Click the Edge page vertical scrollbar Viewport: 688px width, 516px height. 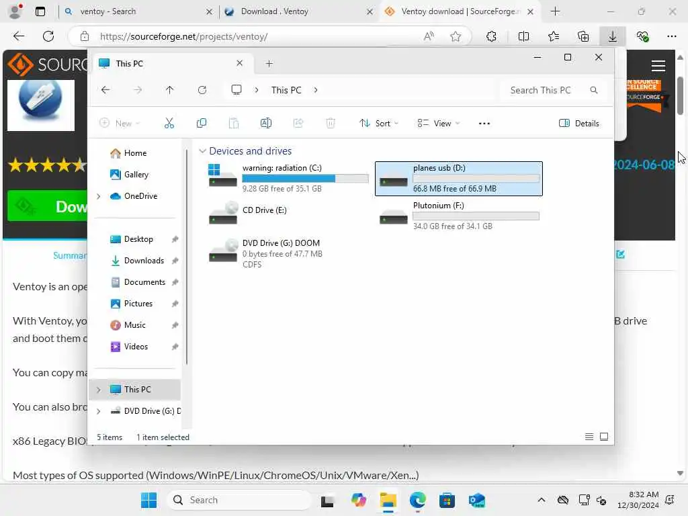[x=680, y=95]
